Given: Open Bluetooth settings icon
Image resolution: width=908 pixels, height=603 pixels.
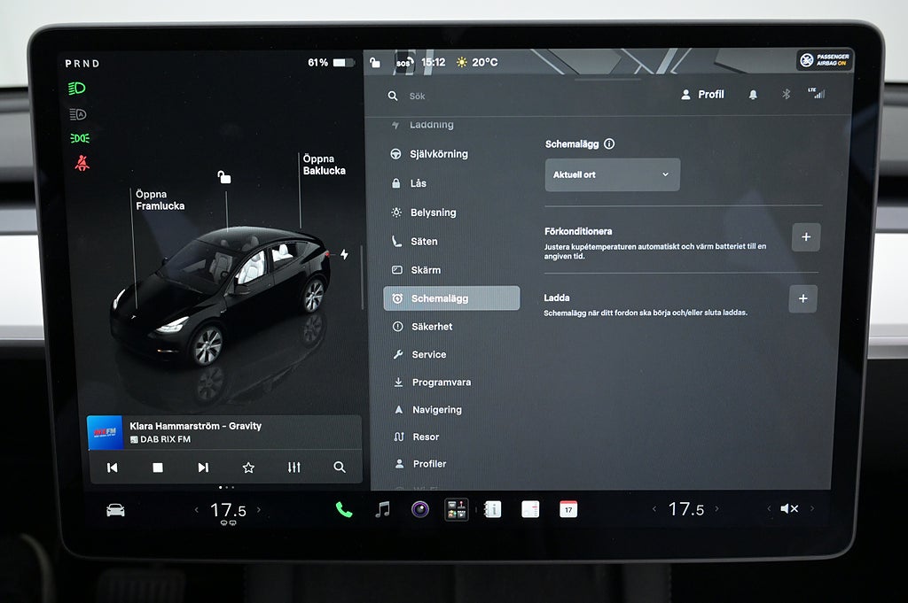Looking at the screenshot, I should click(786, 94).
